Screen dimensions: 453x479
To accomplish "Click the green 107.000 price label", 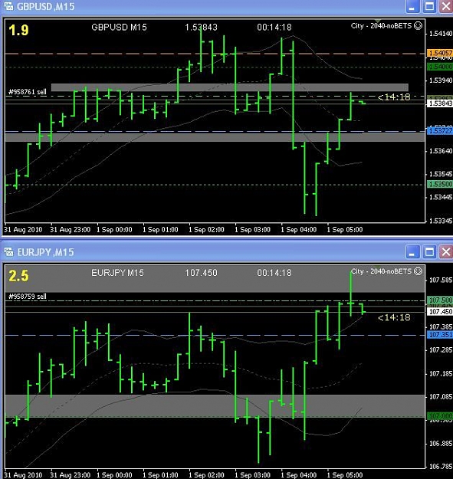I will pyautogui.click(x=440, y=416).
